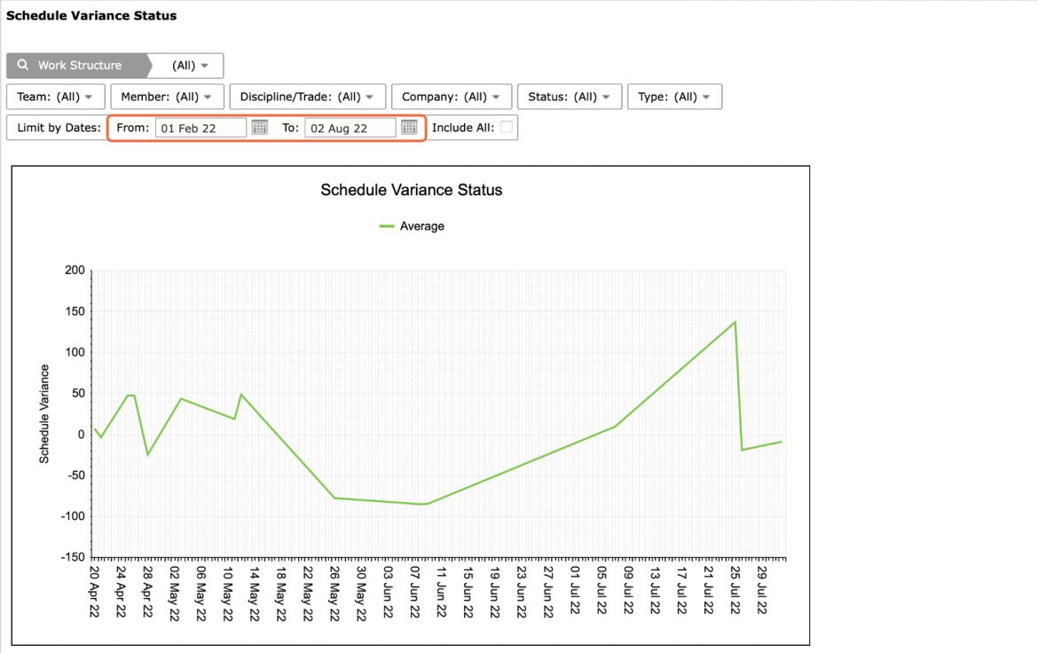The height and width of the screenshot is (653, 1038).
Task: Open the From date calendar picker icon
Action: coord(259,127)
